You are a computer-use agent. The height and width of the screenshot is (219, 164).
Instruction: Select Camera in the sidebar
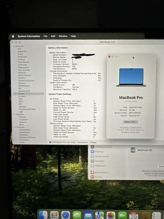(x=22, y=59)
